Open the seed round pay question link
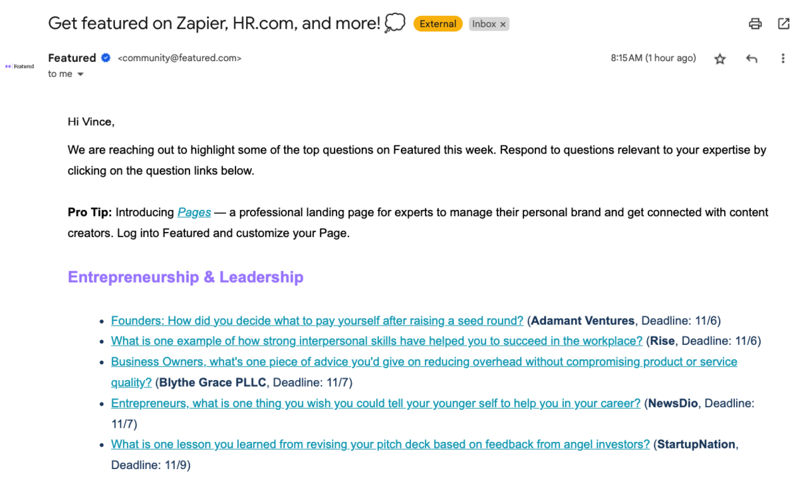The image size is (798, 493). coord(317,321)
